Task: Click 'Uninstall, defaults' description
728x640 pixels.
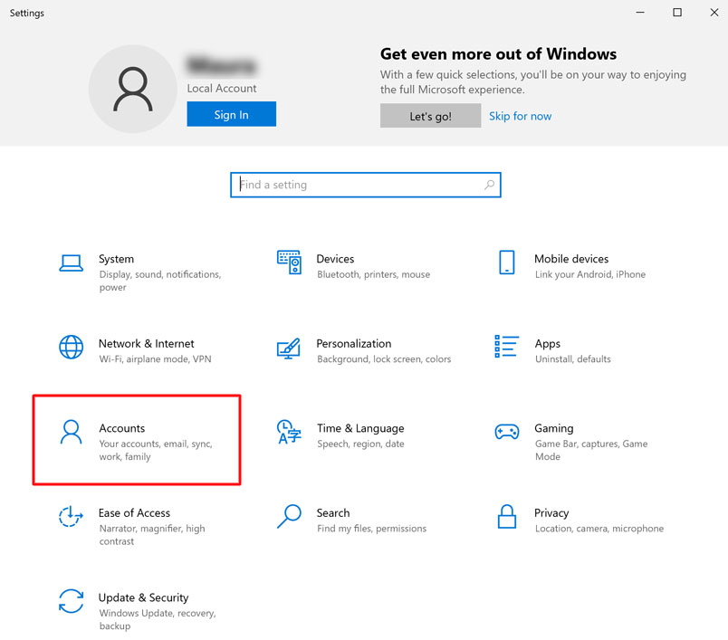Action: (x=573, y=358)
